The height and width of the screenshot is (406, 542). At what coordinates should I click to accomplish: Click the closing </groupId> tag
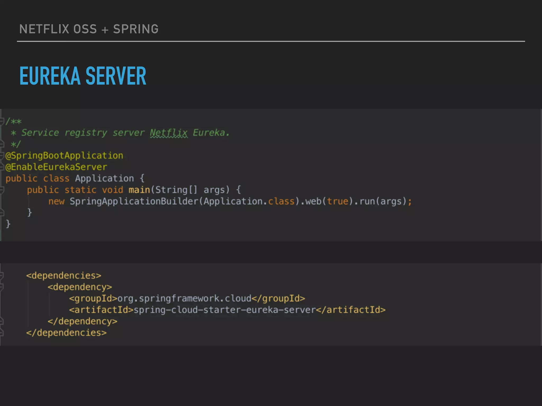coord(278,298)
